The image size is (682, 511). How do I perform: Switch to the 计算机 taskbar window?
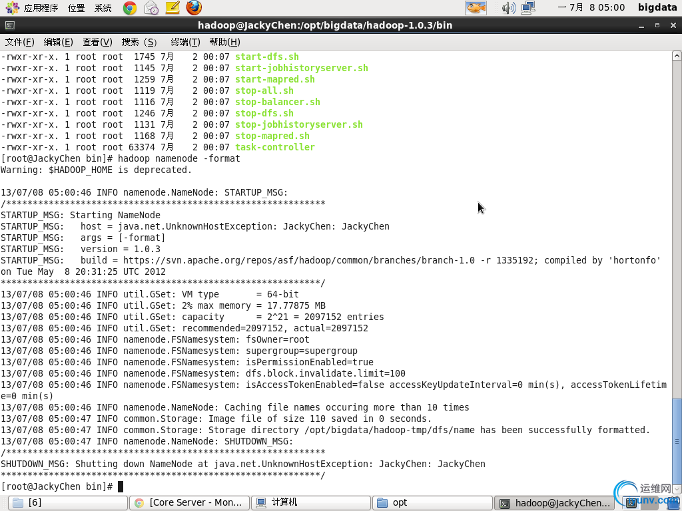coord(311,503)
